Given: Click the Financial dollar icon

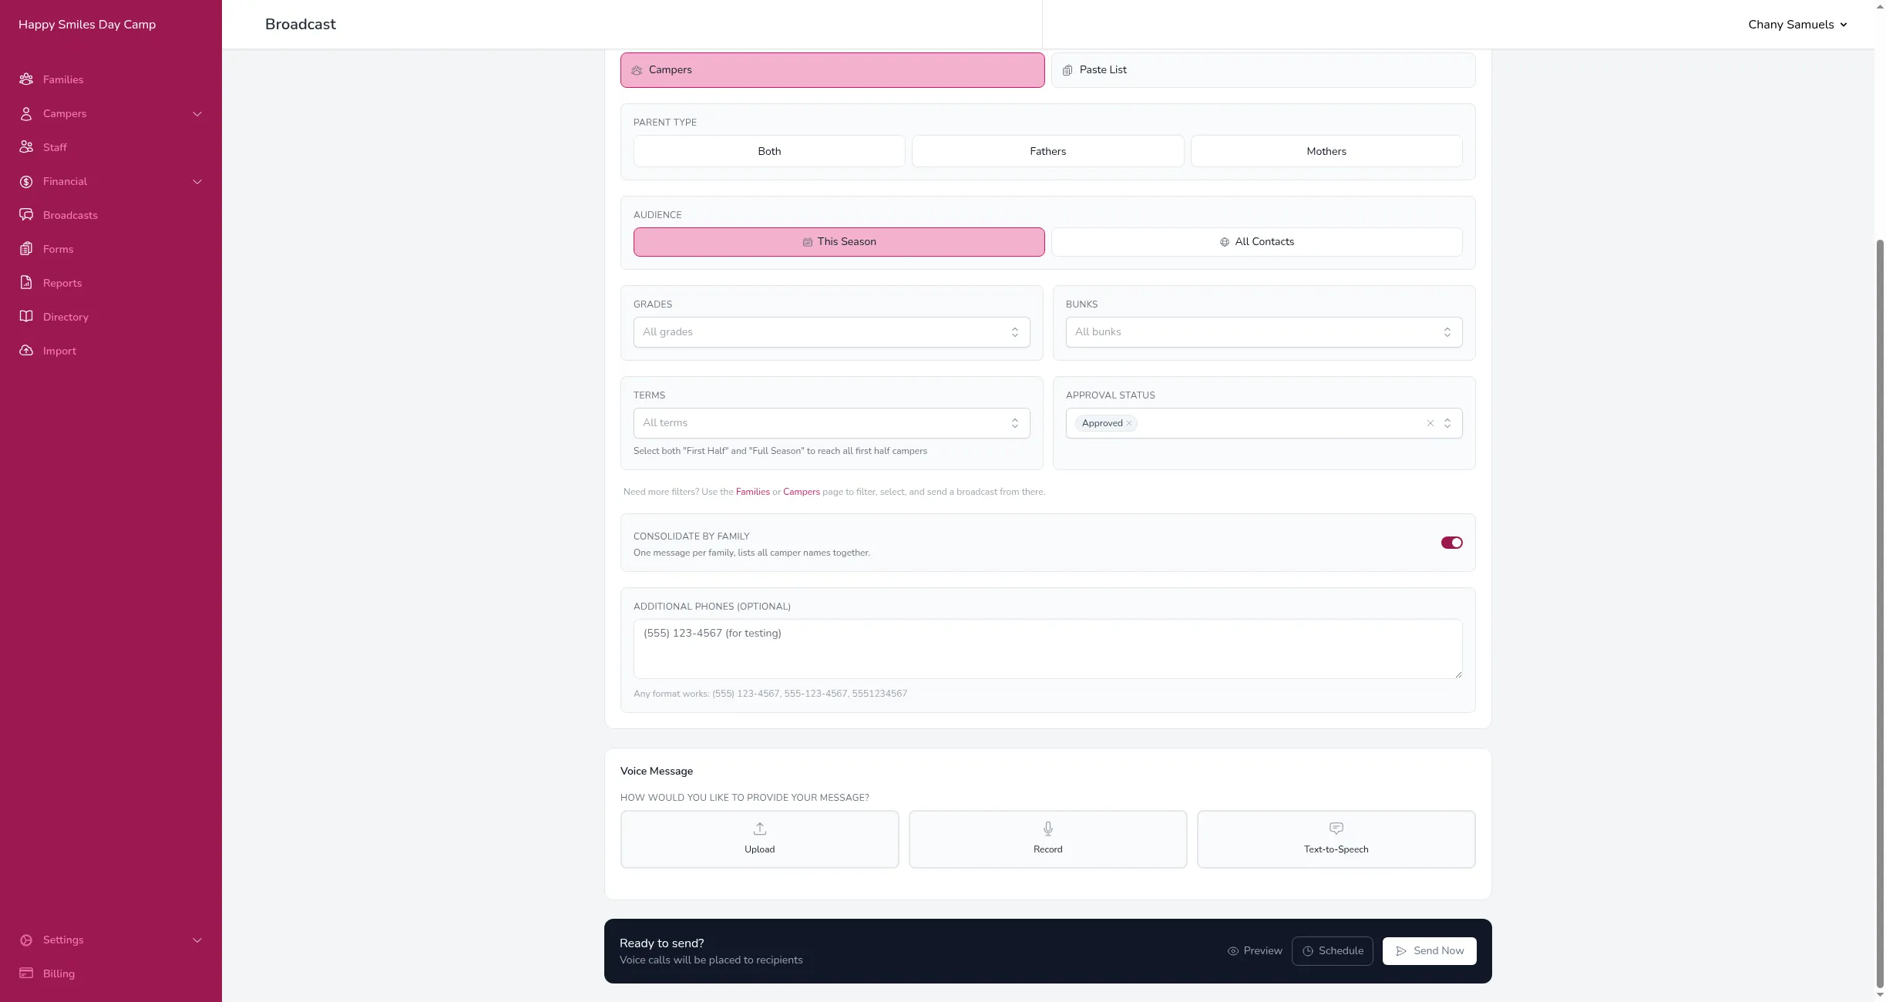Looking at the screenshot, I should point(26,181).
